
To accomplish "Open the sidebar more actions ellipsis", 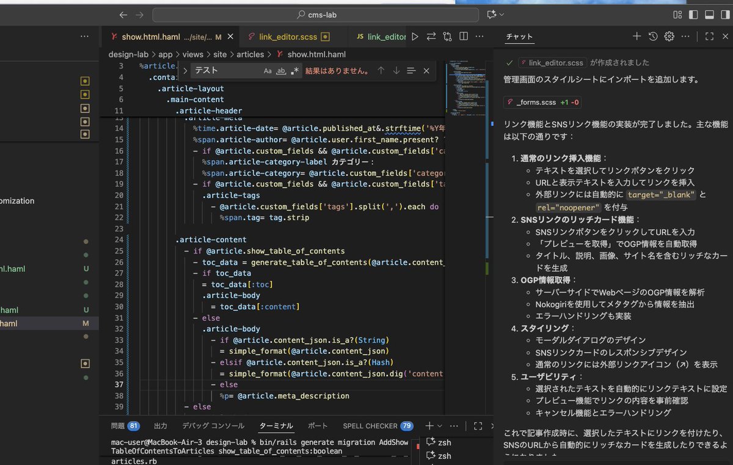I will [x=84, y=37].
